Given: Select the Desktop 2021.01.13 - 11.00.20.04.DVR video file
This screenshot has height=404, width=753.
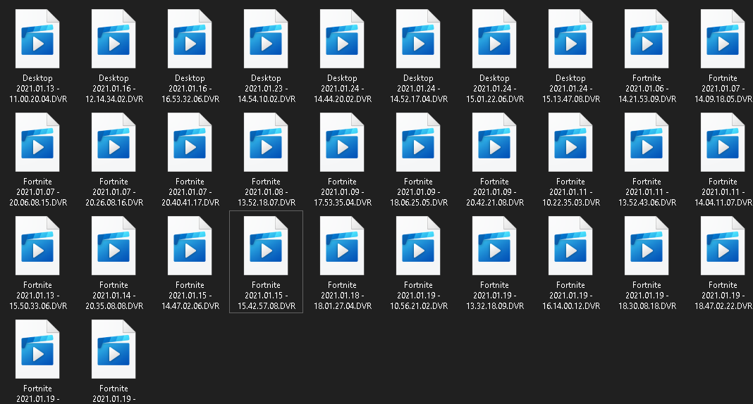Looking at the screenshot, I should [37, 56].
